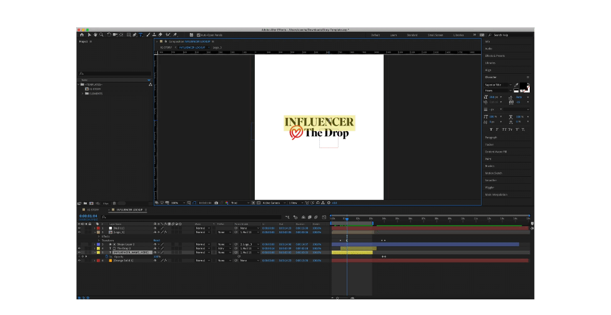Select the Unified Camera tool
611x315 pixels.
[115, 35]
